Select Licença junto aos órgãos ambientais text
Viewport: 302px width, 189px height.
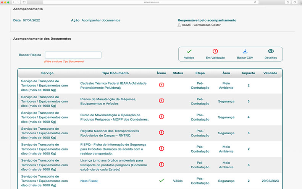point(114,165)
